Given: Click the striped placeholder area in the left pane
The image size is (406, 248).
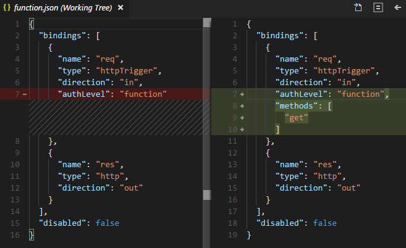Looking at the screenshot, I should tap(114, 117).
